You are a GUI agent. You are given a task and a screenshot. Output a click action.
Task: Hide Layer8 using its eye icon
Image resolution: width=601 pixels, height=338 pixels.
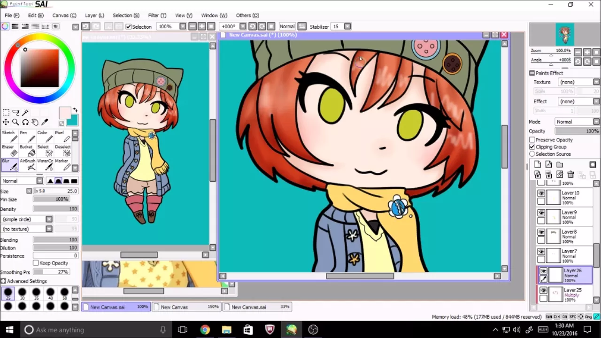(x=541, y=232)
